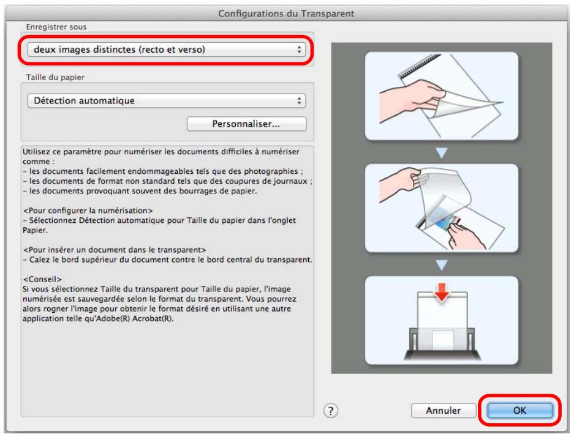Click the OK button
571x434 pixels.
520,410
